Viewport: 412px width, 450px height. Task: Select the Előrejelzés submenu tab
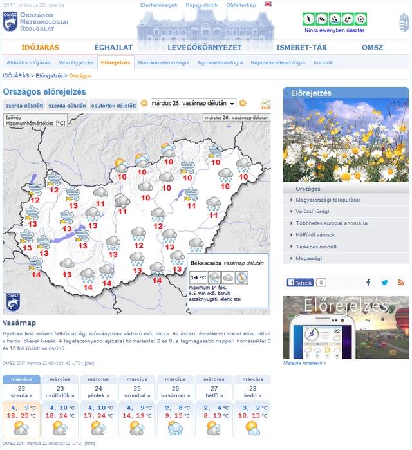click(x=115, y=62)
